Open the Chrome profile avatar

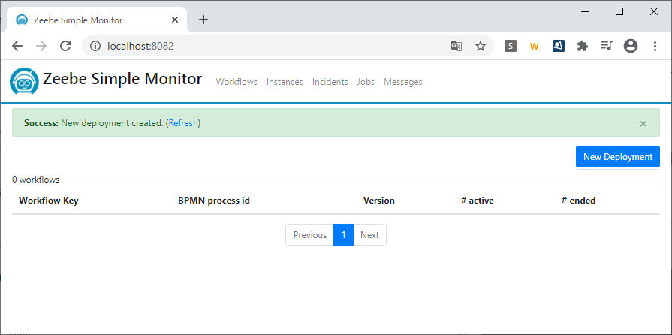631,46
